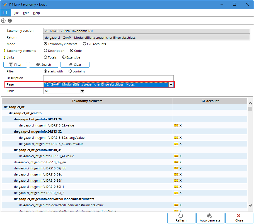Image resolution: width=254 pixels, height=224 pixels.
Task: Click the vertical scrollbar thumb
Action: tap(250, 109)
